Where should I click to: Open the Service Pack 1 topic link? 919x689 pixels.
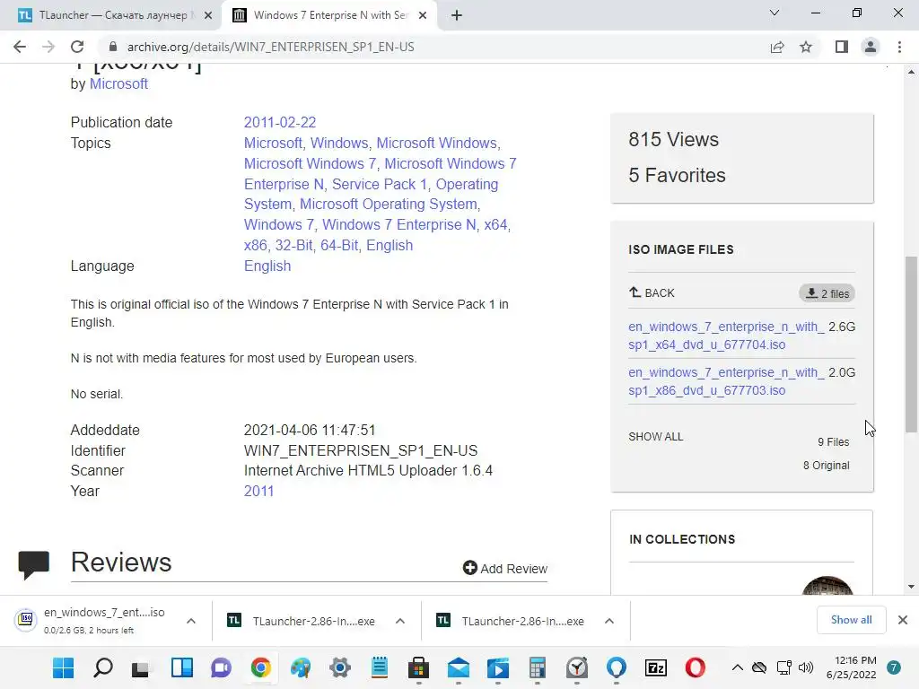coord(380,184)
